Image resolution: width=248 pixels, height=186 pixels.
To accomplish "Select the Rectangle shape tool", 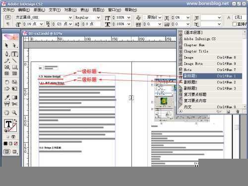I will click(x=14, y=67).
